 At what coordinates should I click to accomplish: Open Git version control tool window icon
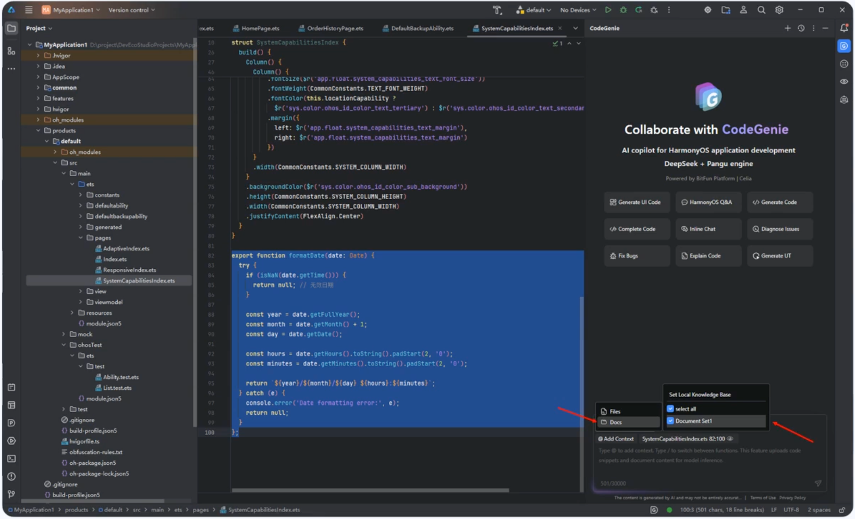[11, 494]
